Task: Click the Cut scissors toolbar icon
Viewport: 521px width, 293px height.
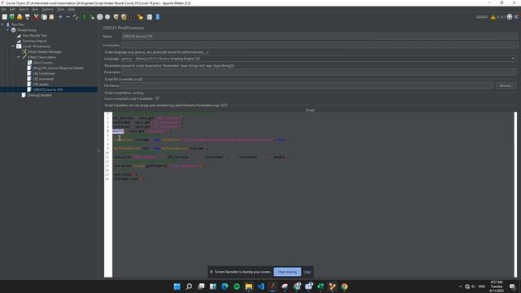Action: click(36, 17)
